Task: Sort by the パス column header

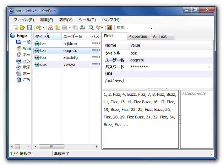Action: click(95, 36)
